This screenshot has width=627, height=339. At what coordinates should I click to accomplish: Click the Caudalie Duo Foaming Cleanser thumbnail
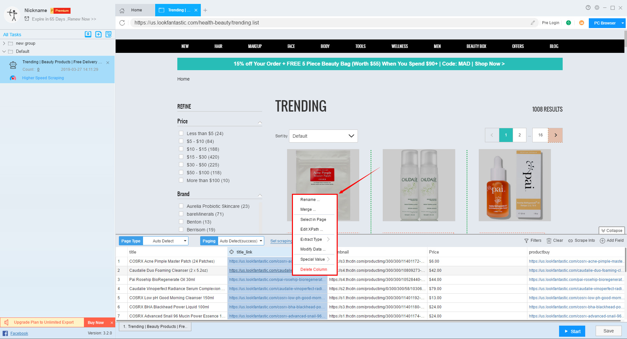pyautogui.click(x=419, y=185)
